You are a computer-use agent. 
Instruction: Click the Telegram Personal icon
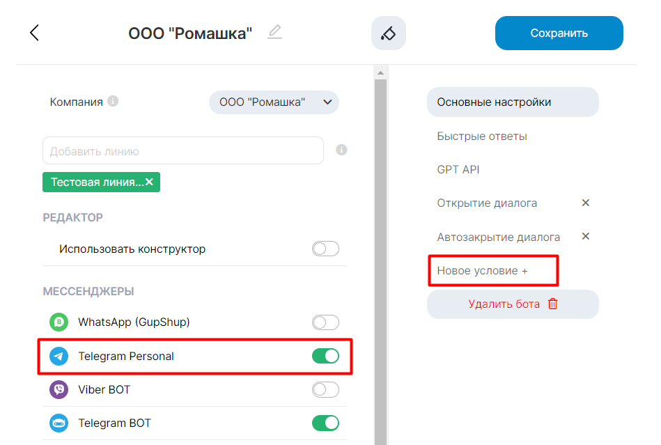point(59,356)
